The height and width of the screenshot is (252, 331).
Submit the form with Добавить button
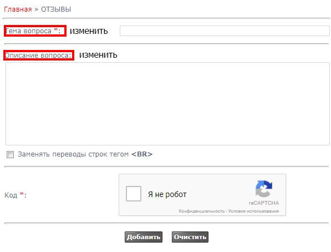click(144, 237)
